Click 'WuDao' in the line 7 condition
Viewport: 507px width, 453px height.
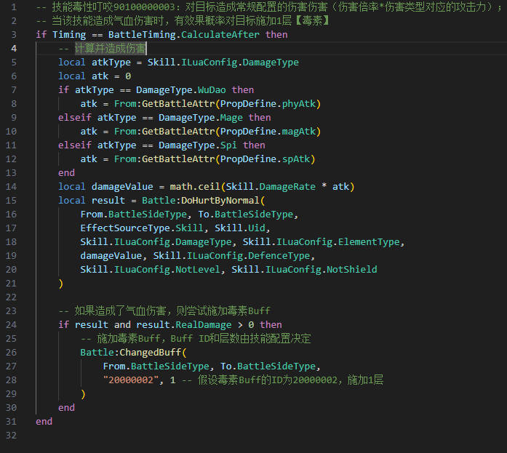click(212, 90)
